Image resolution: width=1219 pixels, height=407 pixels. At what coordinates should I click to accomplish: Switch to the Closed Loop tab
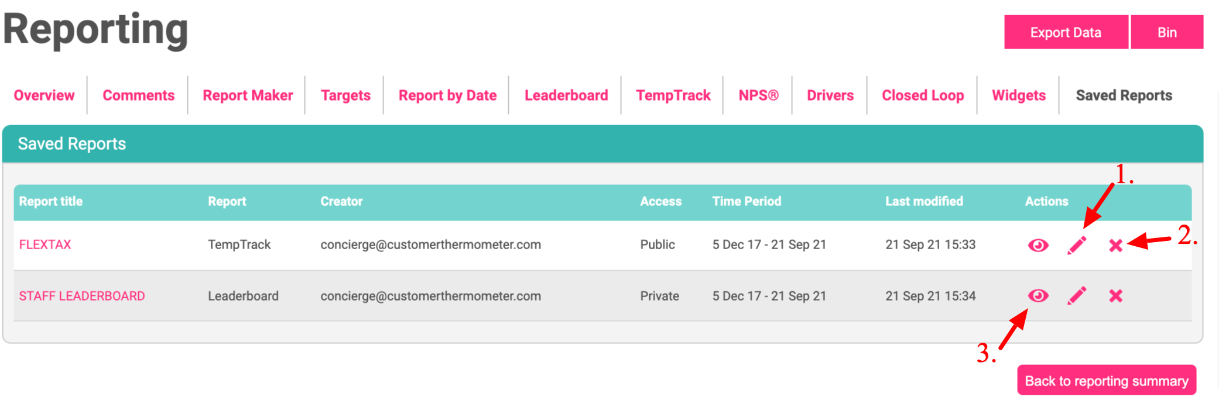pos(923,95)
